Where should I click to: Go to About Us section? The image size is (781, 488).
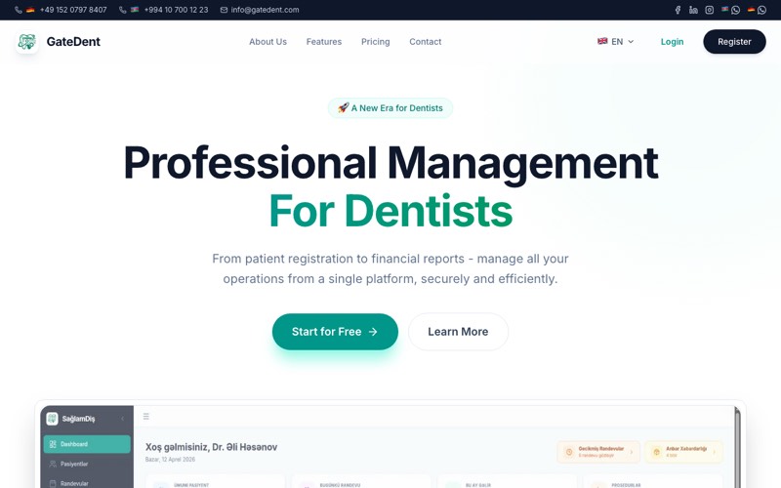(x=267, y=42)
